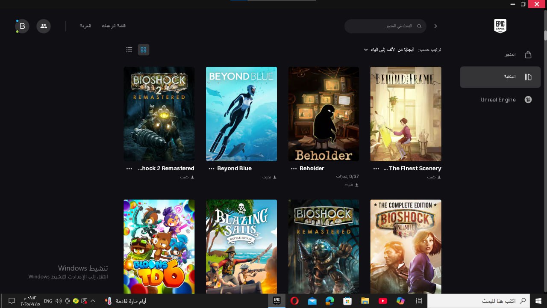Viewport: 547px width, 308px height.
Task: Click the Store shopping bag icon
Action: (x=528, y=55)
